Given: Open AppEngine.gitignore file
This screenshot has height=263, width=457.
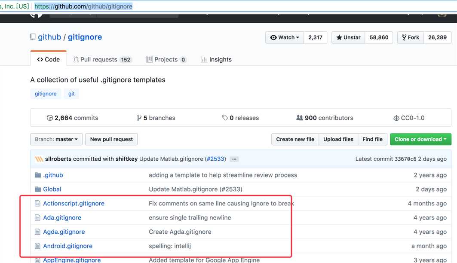Looking at the screenshot, I should (72, 260).
